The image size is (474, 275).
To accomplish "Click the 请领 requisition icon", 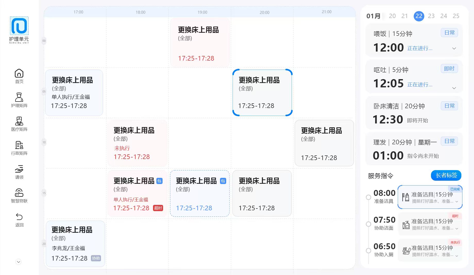I will pyautogui.click(x=19, y=169).
